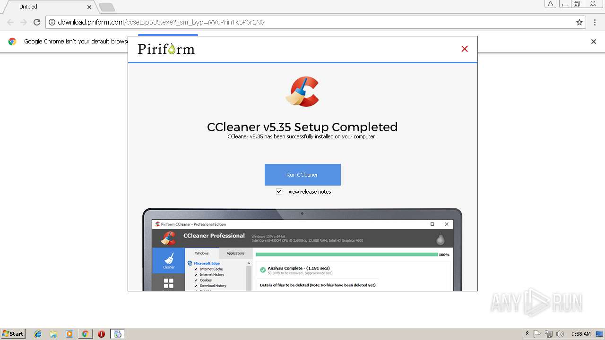605x340 pixels.
Task: Click Chrome back arrow
Action: (10, 22)
